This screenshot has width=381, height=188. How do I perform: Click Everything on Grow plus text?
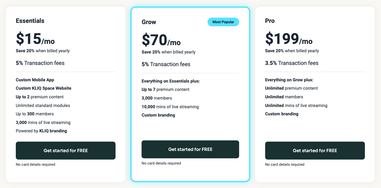289,80
